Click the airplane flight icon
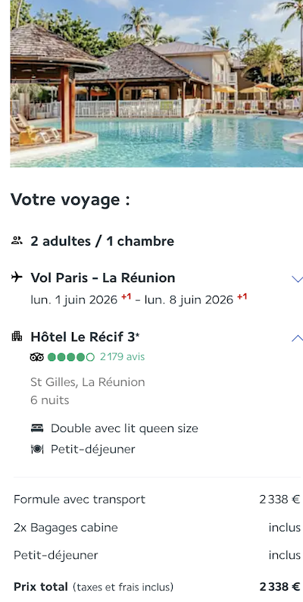 tap(17, 277)
